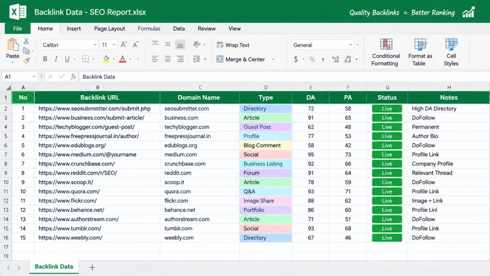Click the seosubmitter.com submit.php URL cell
490x276 pixels.
pos(97,108)
